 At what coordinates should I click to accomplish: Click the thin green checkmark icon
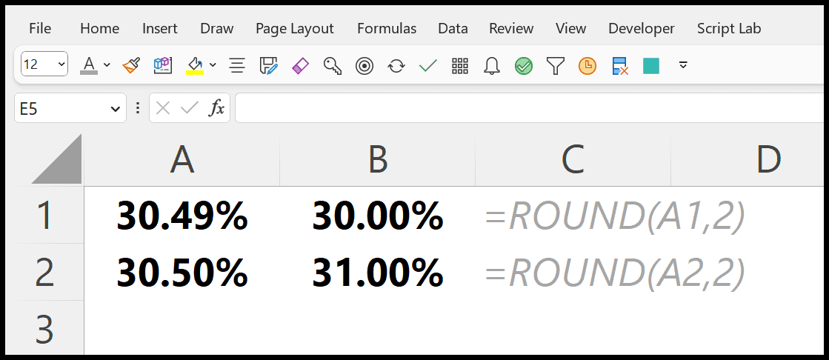(427, 65)
